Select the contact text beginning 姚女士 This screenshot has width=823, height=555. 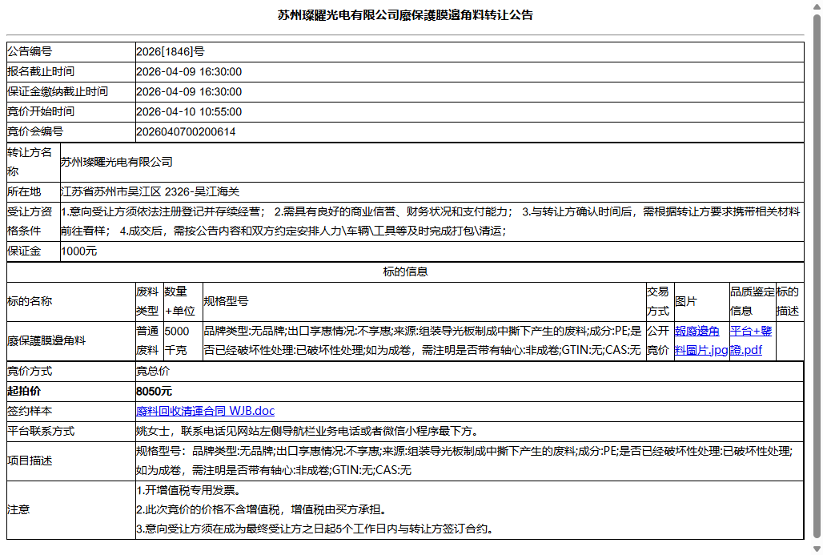(307, 431)
